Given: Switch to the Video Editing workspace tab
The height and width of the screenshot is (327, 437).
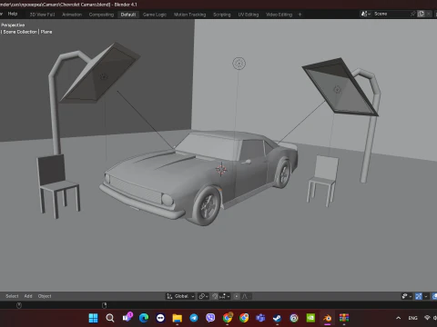Looking at the screenshot, I should coord(279,15).
